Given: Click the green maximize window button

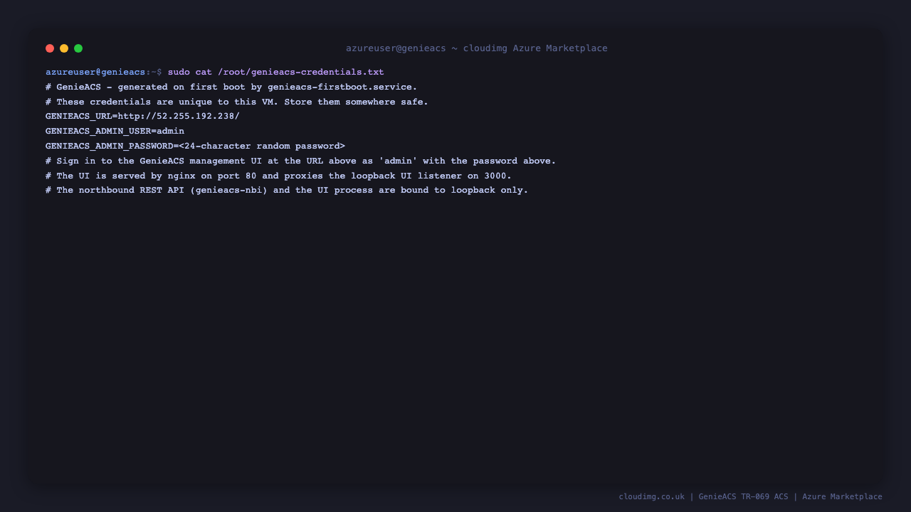Looking at the screenshot, I should (x=78, y=48).
